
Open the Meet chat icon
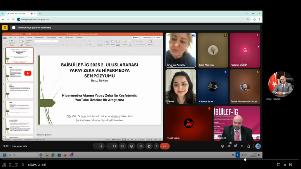[x=236, y=146]
